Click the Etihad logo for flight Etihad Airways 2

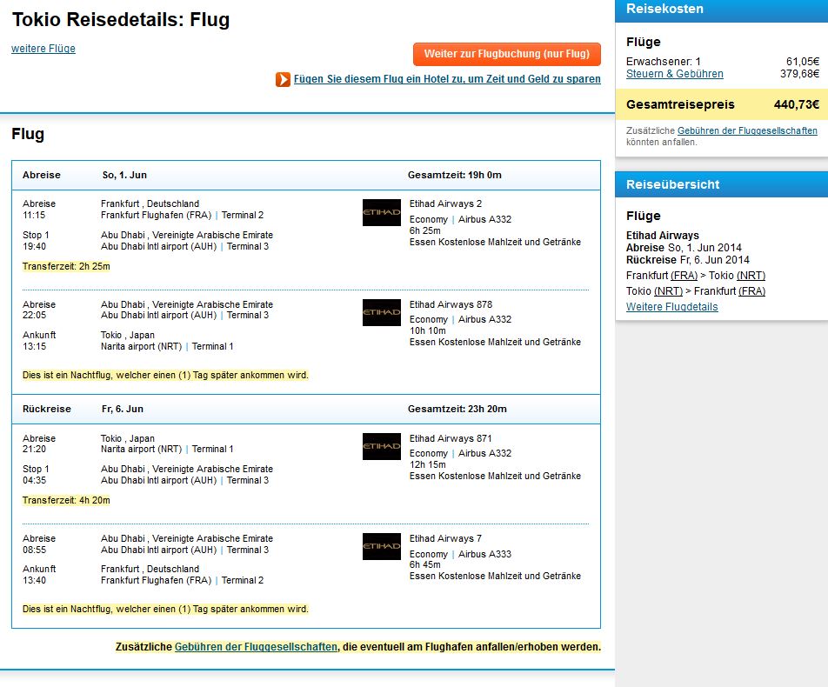pyautogui.click(x=381, y=213)
